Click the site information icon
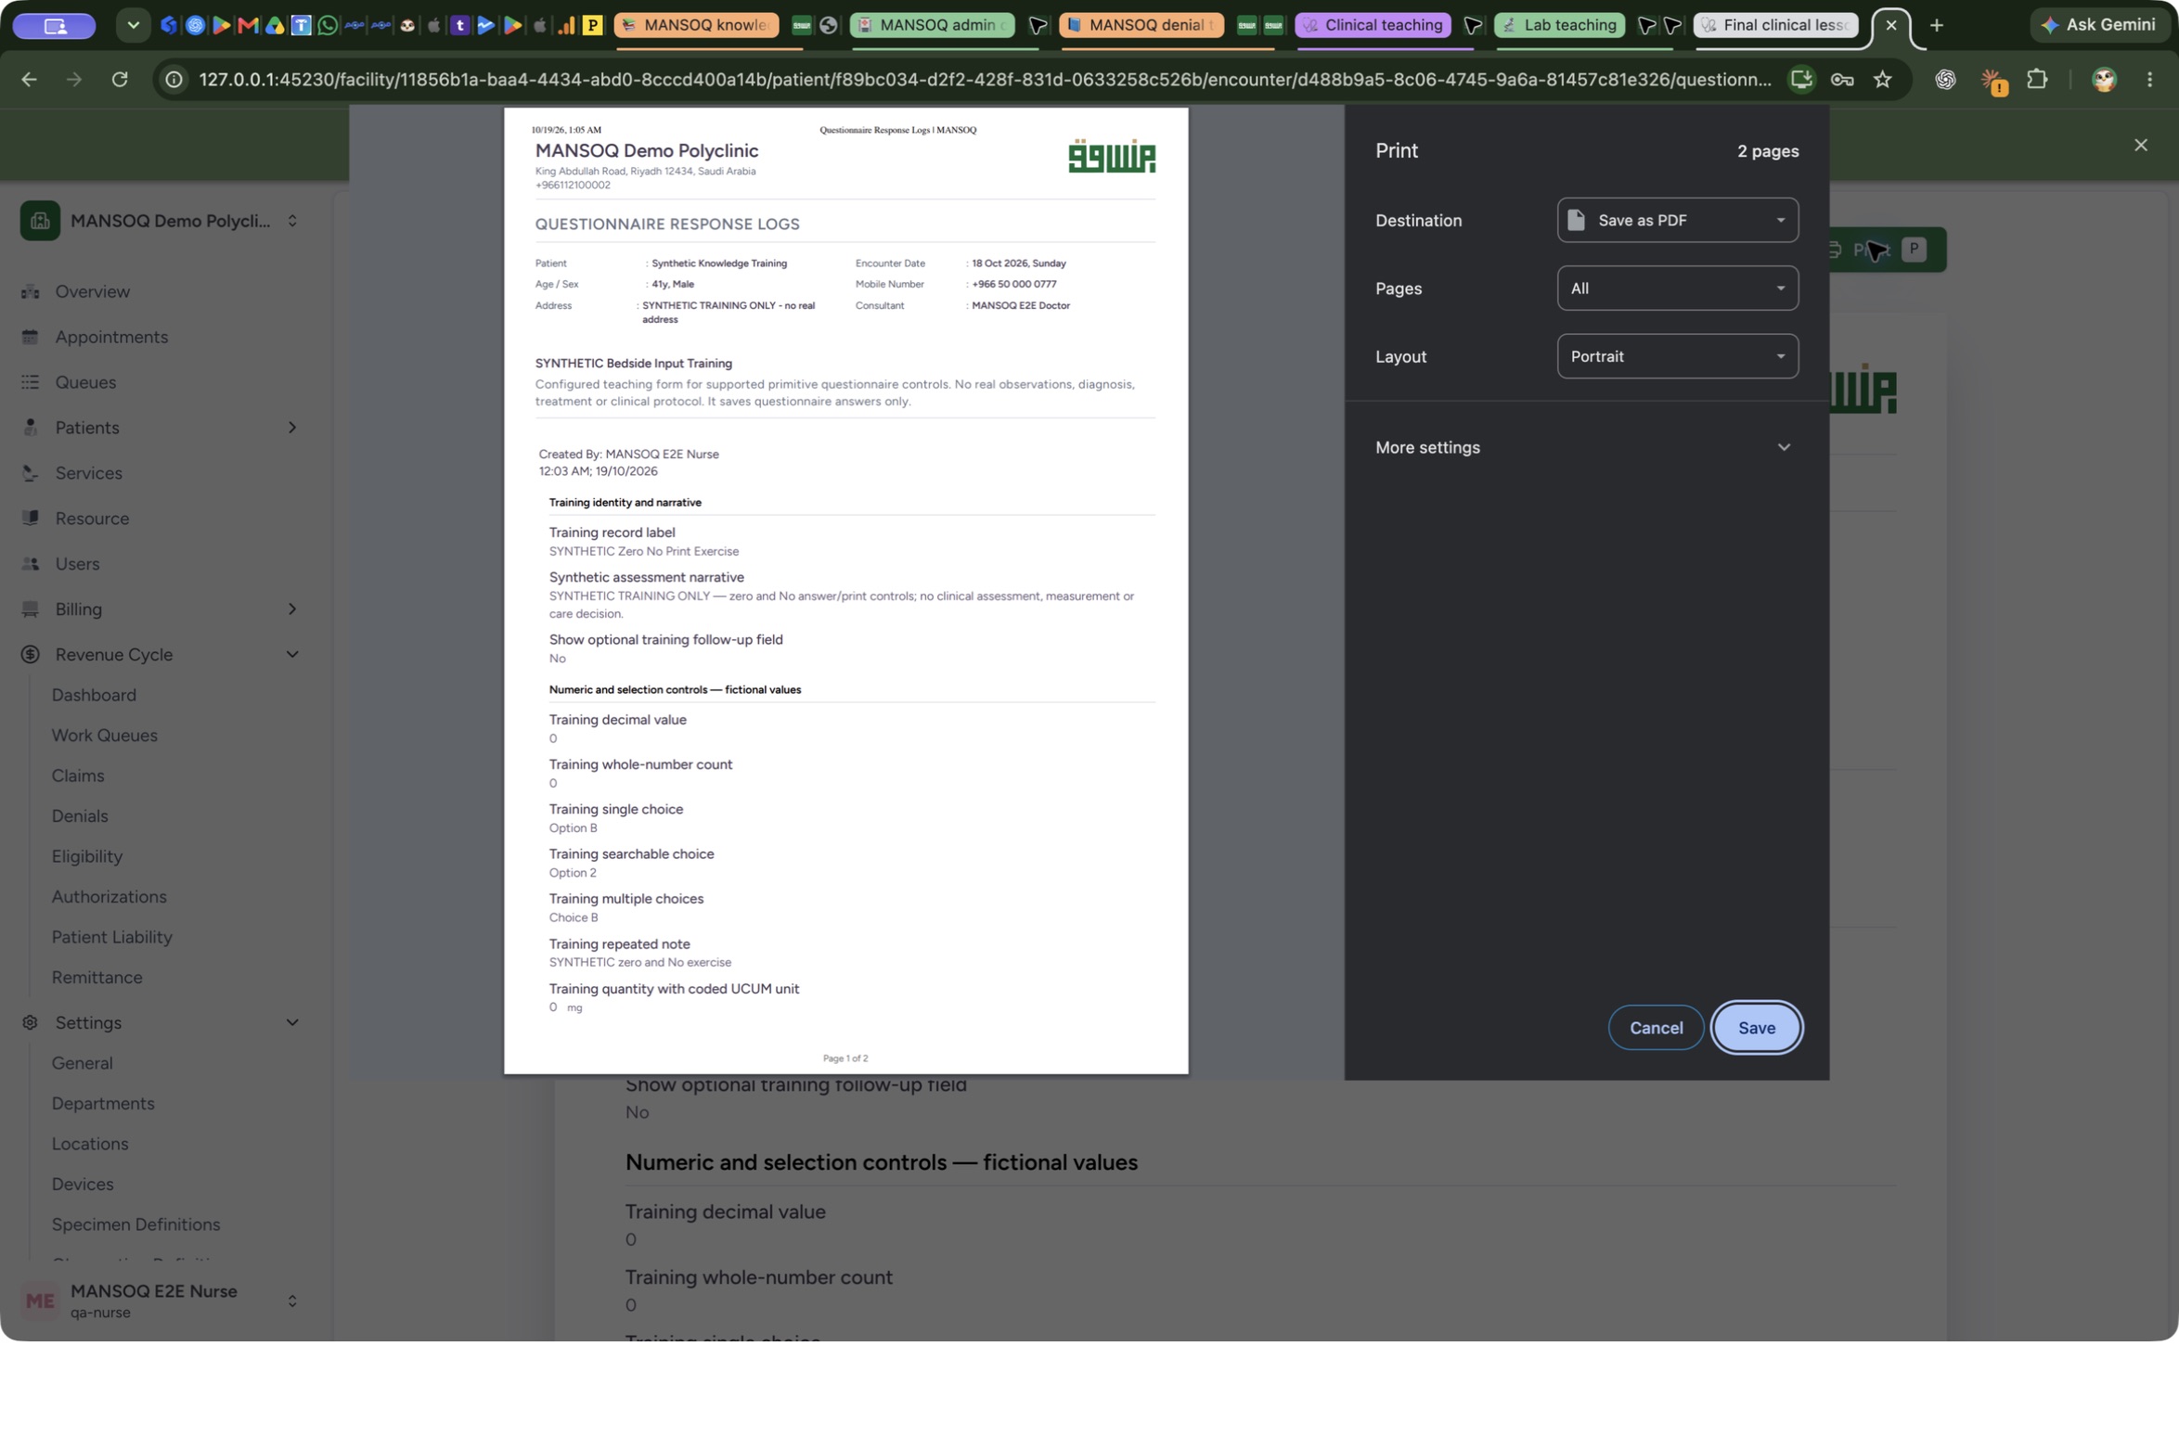 [174, 80]
